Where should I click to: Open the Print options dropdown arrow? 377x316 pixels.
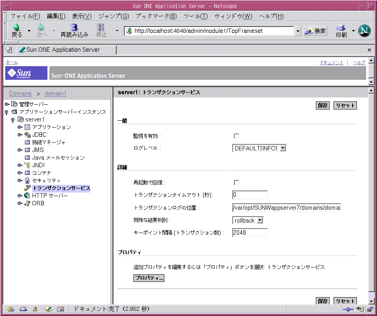point(353,31)
